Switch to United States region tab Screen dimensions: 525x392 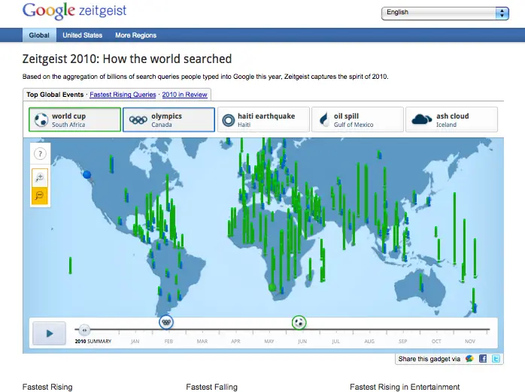(82, 35)
